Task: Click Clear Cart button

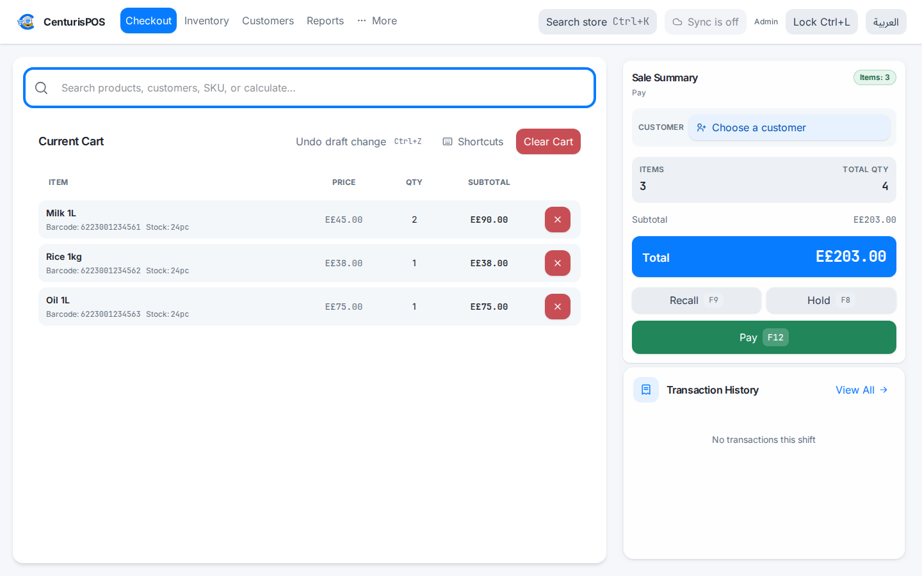Action: coord(548,141)
